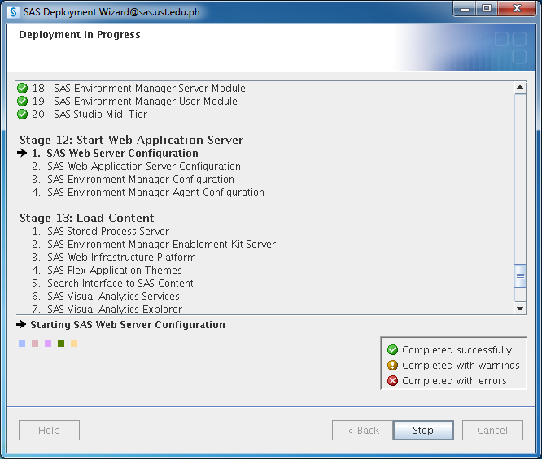
Task: Click green check beside SAS Studio Mid-Tier
Action: (x=23, y=115)
